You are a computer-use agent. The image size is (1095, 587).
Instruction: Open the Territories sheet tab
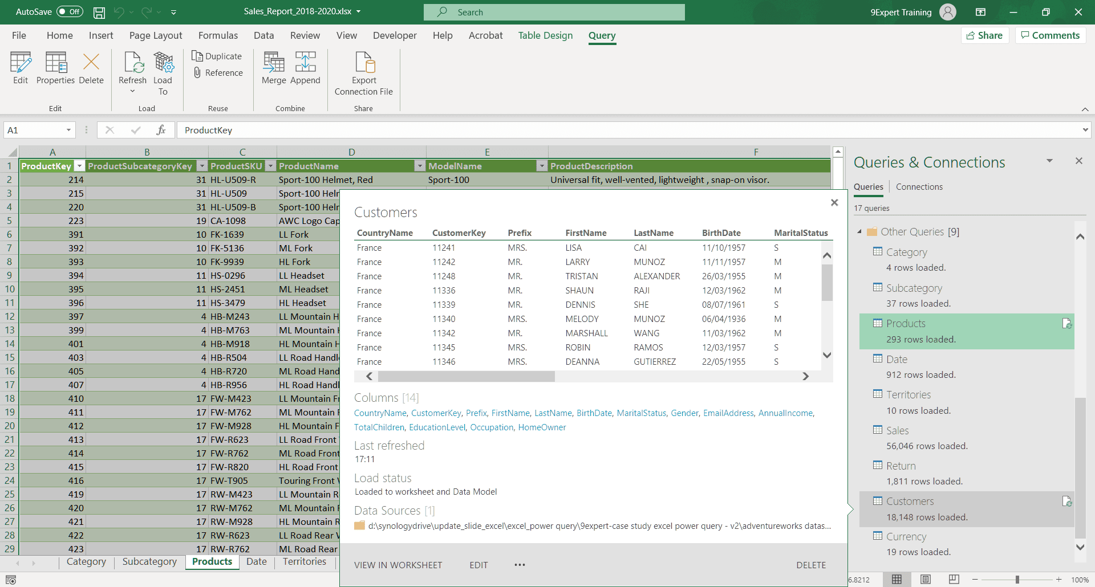tap(305, 562)
